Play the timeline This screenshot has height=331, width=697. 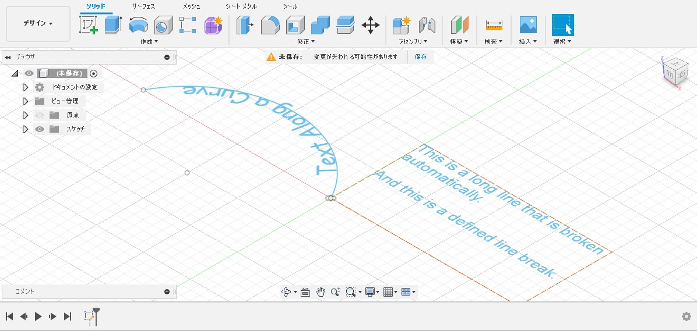tap(38, 316)
